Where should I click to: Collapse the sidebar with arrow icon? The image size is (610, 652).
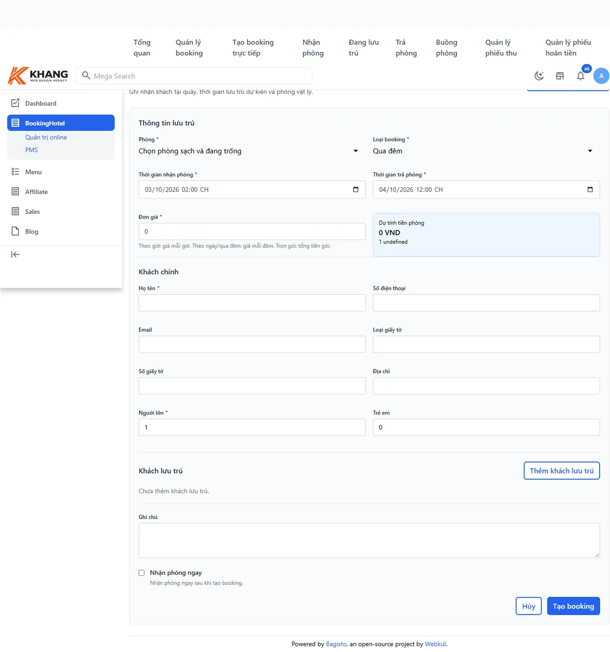point(15,254)
